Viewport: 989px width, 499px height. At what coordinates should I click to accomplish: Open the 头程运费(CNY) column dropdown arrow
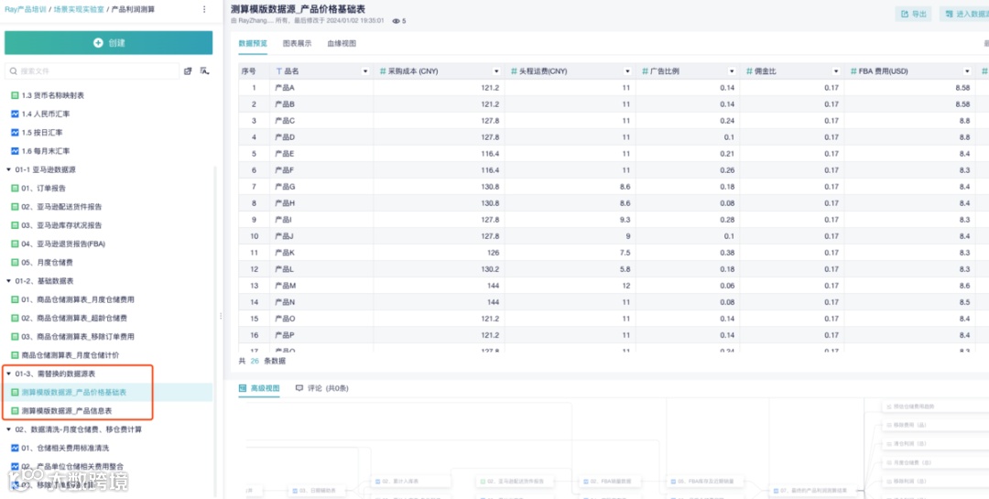(627, 71)
